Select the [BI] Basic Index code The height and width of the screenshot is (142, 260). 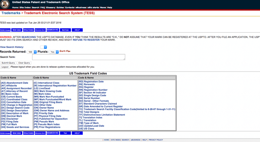coord(10,94)
